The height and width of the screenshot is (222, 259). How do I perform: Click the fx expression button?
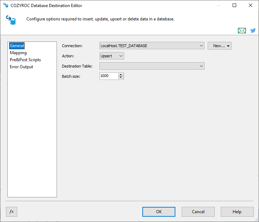tap(12, 211)
